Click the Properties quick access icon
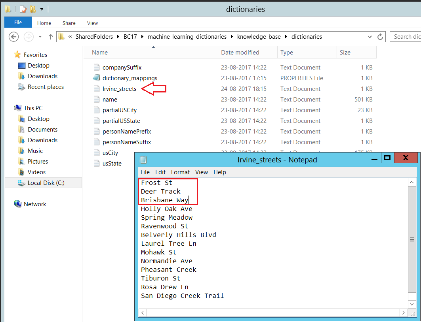Image resolution: width=421 pixels, height=322 pixels. (x=23, y=9)
